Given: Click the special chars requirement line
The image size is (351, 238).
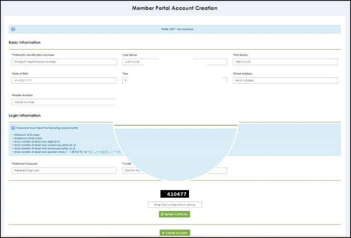Looking at the screenshot, I should (x=67, y=152).
